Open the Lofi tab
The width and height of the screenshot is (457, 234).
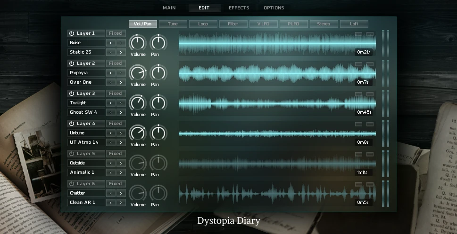[x=354, y=24]
